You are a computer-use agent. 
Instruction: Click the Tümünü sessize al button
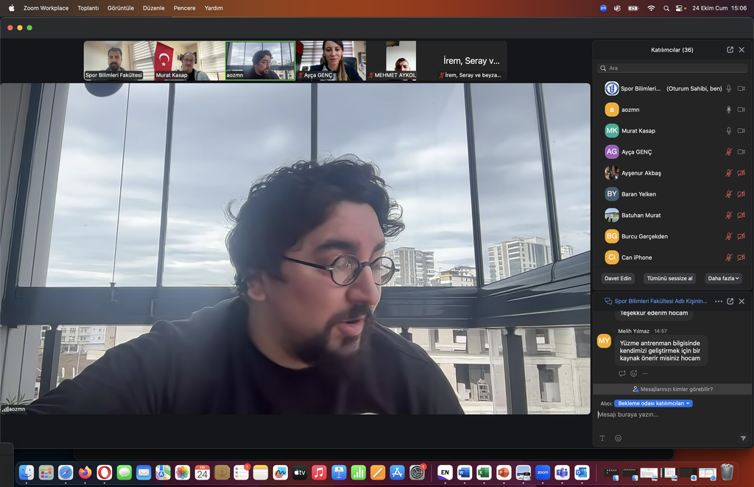click(669, 279)
